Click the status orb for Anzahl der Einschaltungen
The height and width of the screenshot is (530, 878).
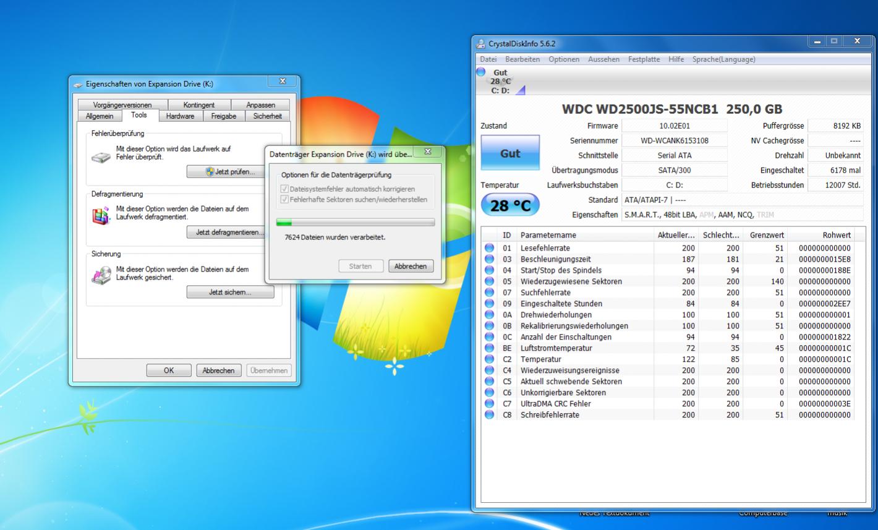(x=490, y=337)
